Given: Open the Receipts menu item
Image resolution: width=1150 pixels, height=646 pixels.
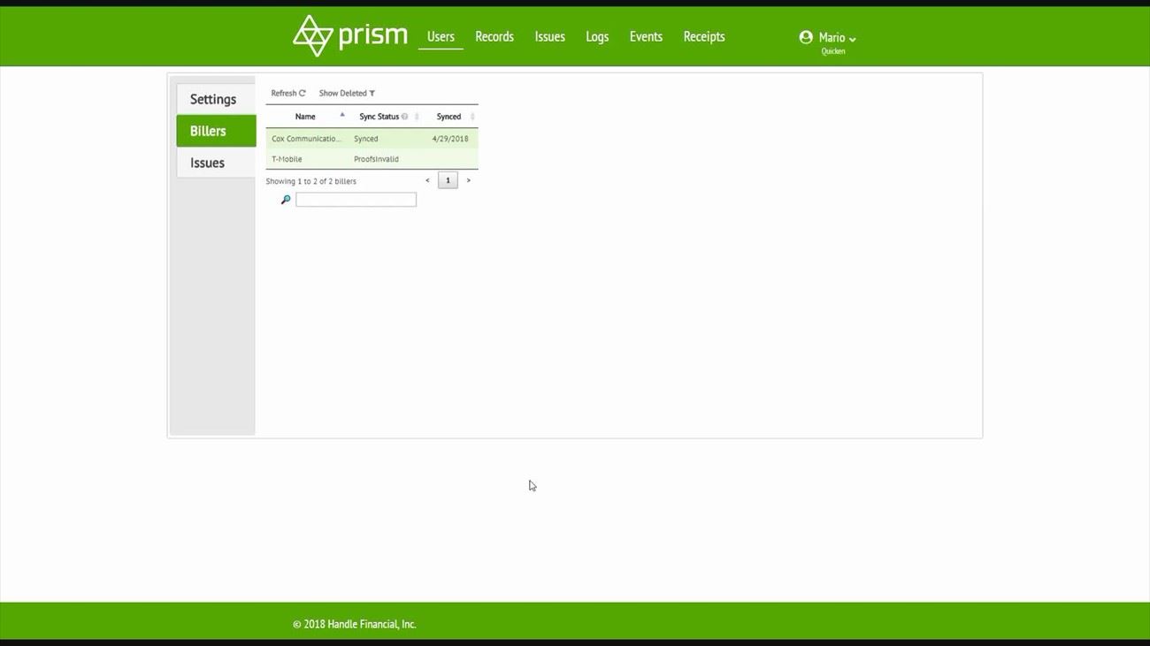Looking at the screenshot, I should [704, 36].
